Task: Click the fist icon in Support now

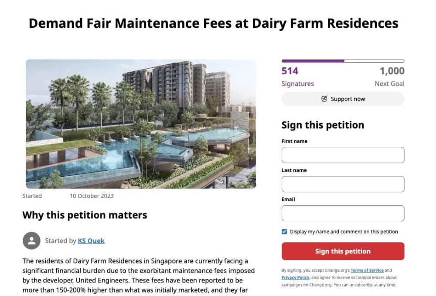Action: pyautogui.click(x=324, y=99)
